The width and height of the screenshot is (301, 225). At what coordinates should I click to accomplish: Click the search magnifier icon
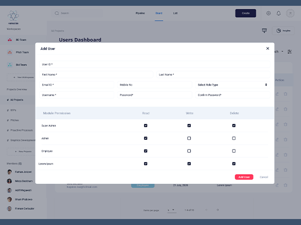57,13
